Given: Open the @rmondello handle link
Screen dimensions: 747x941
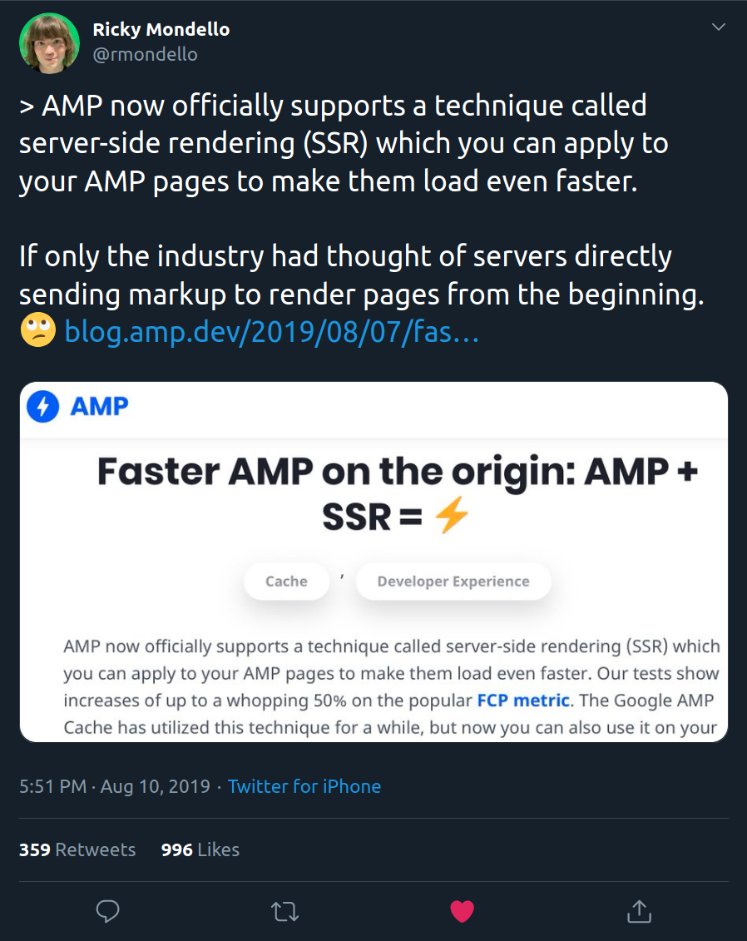Looking at the screenshot, I should click(x=145, y=55).
